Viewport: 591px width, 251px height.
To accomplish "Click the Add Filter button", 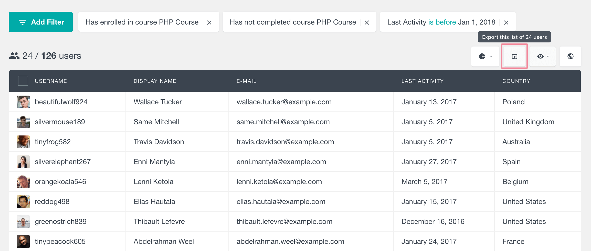I will click(41, 22).
